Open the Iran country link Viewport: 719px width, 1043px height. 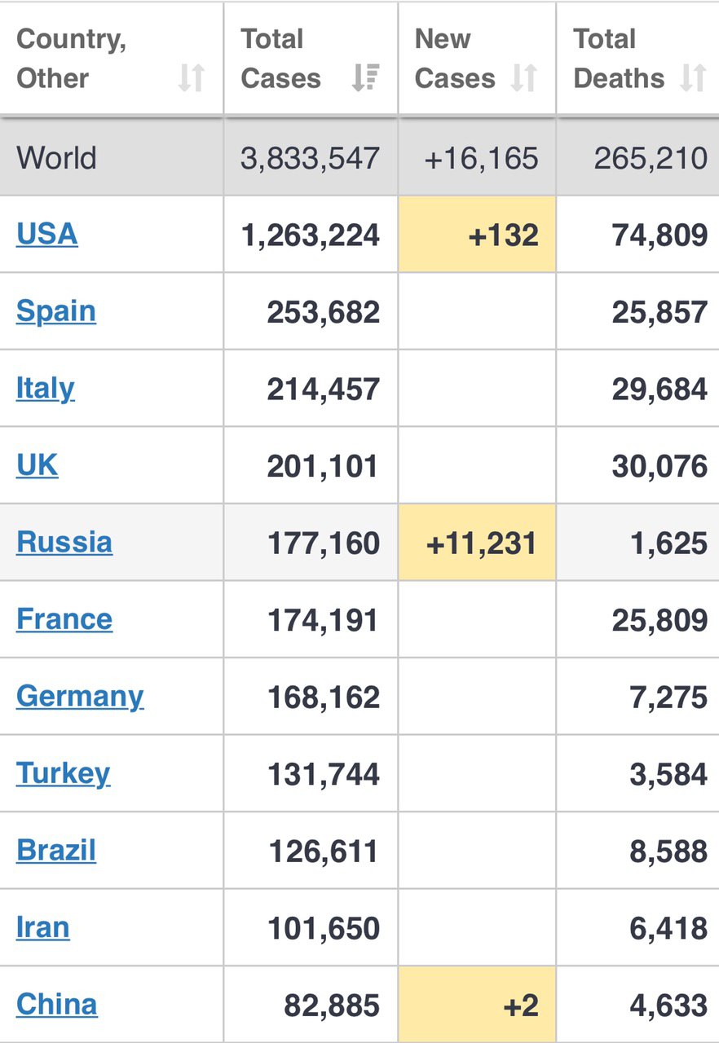click(x=42, y=927)
